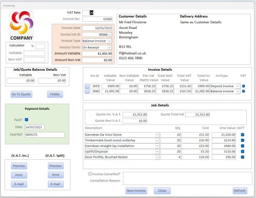Image resolution: width=256 pixels, height=198 pixels.
Task: Click the Job/Quote Balance Vattable field
Action: (21, 80)
